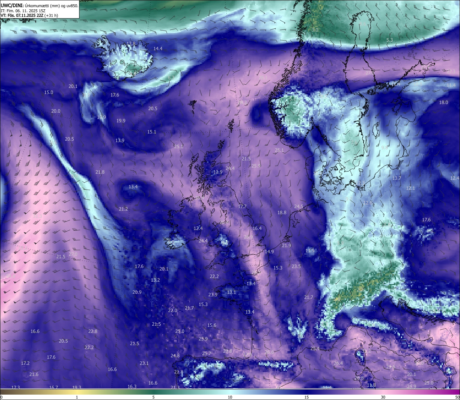Image resolution: width=460 pixels, height=400 pixels.
Task: Click the 23.1 value label
Action: click(x=144, y=363)
